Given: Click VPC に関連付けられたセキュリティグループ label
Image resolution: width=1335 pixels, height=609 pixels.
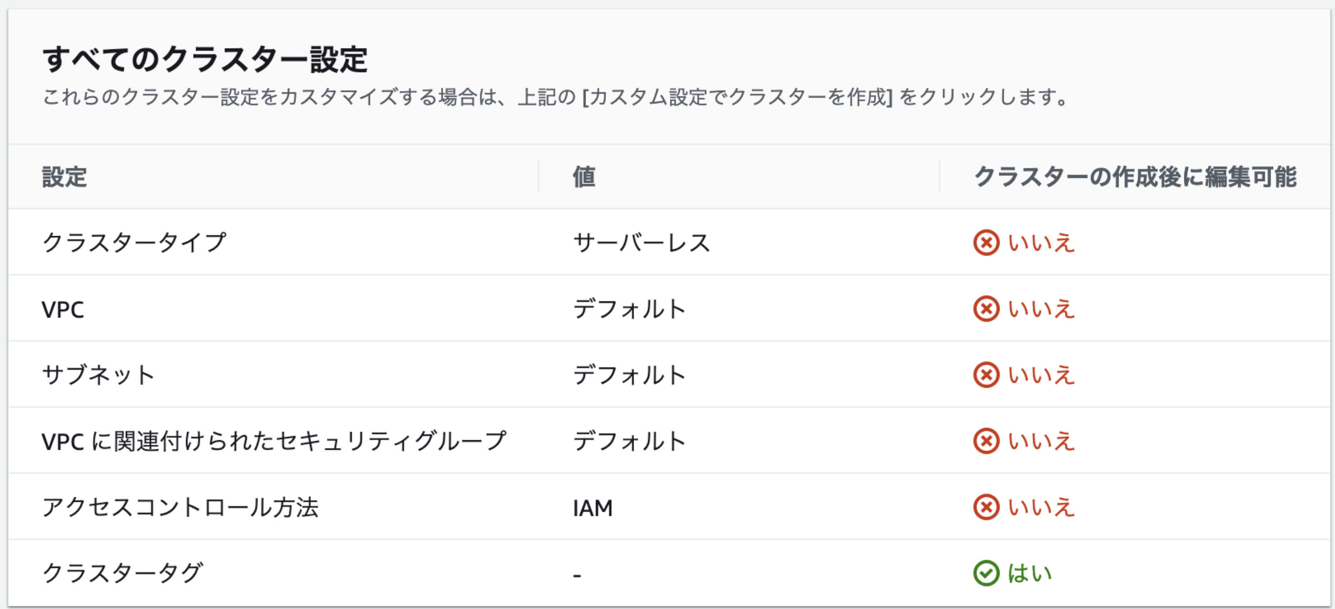Looking at the screenshot, I should click(x=274, y=441).
